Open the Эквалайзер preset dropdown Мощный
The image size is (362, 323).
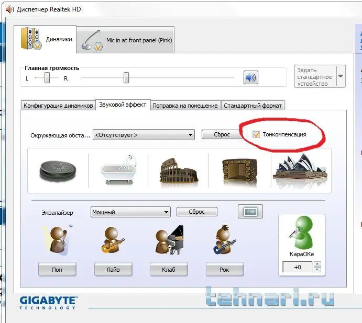130,212
